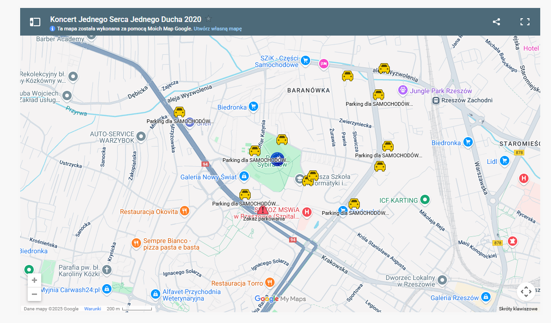The height and width of the screenshot is (323, 551).
Task: Click the share map icon
Action: [x=496, y=22]
